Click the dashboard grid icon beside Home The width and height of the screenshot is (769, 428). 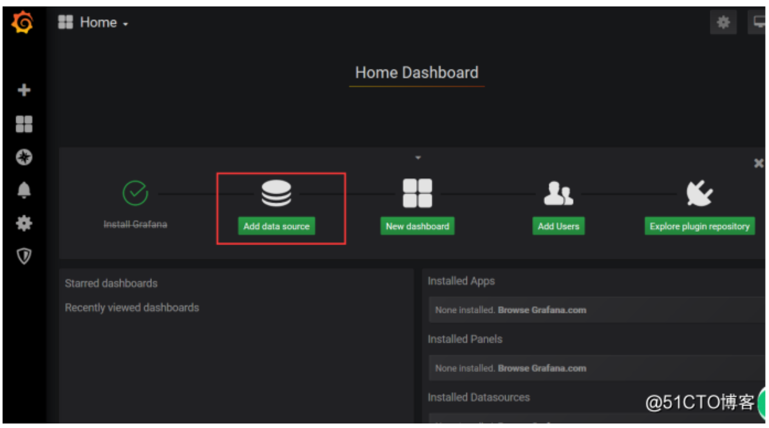pyautogui.click(x=65, y=22)
